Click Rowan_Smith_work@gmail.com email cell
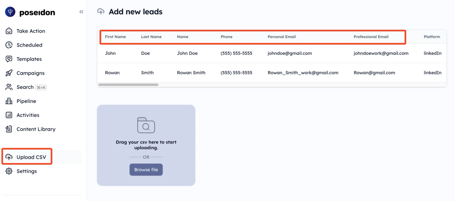This screenshot has height=201, width=455. [303, 72]
